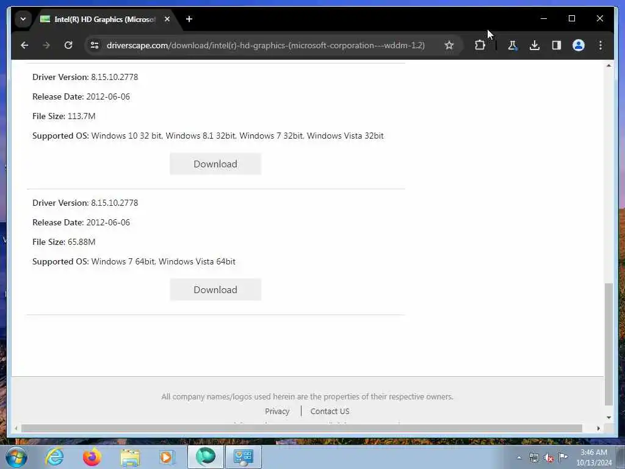Download the 65.88M 64bit driver
Screen dimensions: 625x469
215,289
